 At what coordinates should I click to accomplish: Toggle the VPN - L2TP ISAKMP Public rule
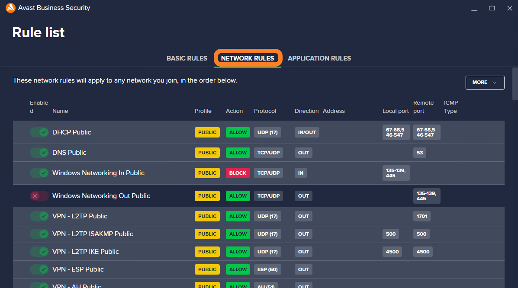click(x=39, y=234)
